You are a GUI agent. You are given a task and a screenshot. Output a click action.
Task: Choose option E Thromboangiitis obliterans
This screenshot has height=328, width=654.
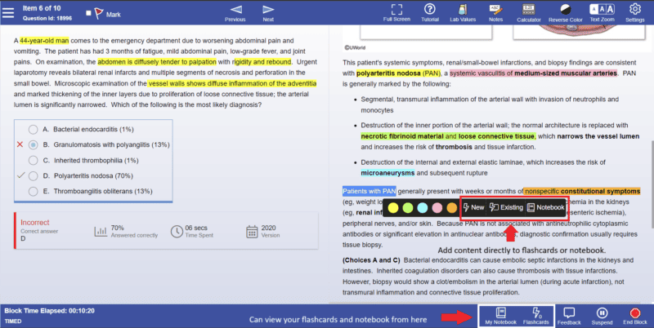tap(33, 192)
